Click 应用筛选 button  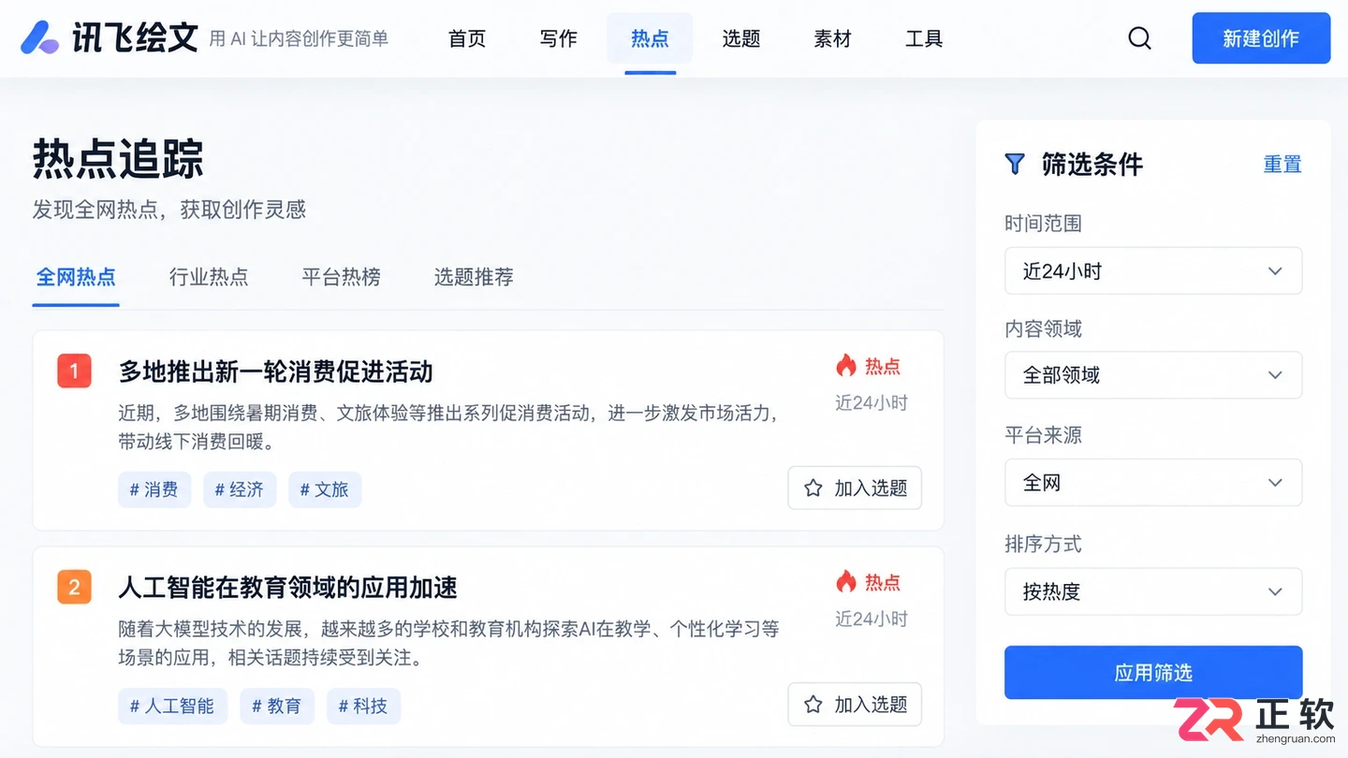click(1153, 672)
